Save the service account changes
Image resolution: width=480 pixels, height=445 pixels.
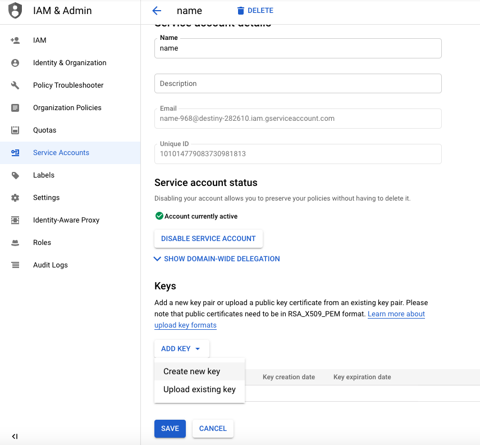[170, 429]
